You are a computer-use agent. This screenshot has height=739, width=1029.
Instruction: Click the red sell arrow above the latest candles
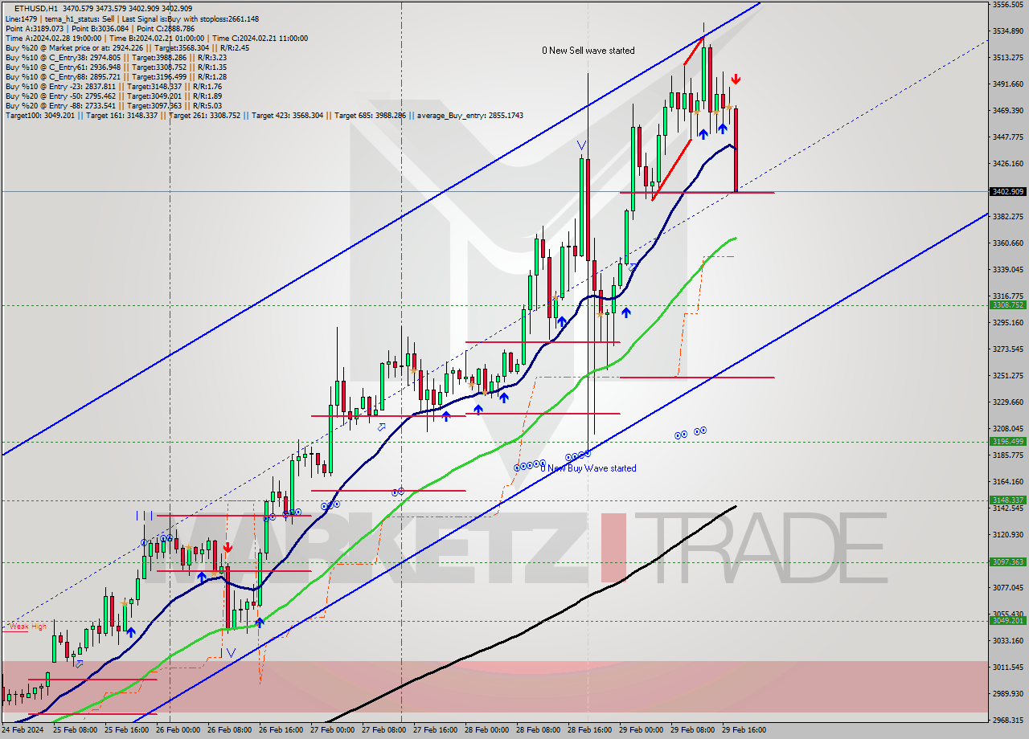pyautogui.click(x=736, y=80)
